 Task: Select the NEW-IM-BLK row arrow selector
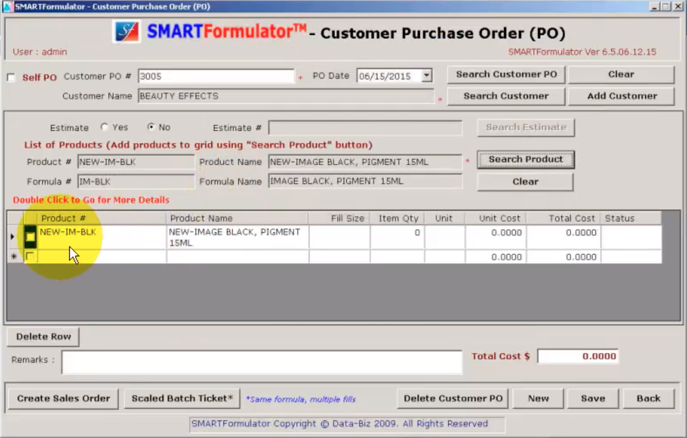click(13, 237)
